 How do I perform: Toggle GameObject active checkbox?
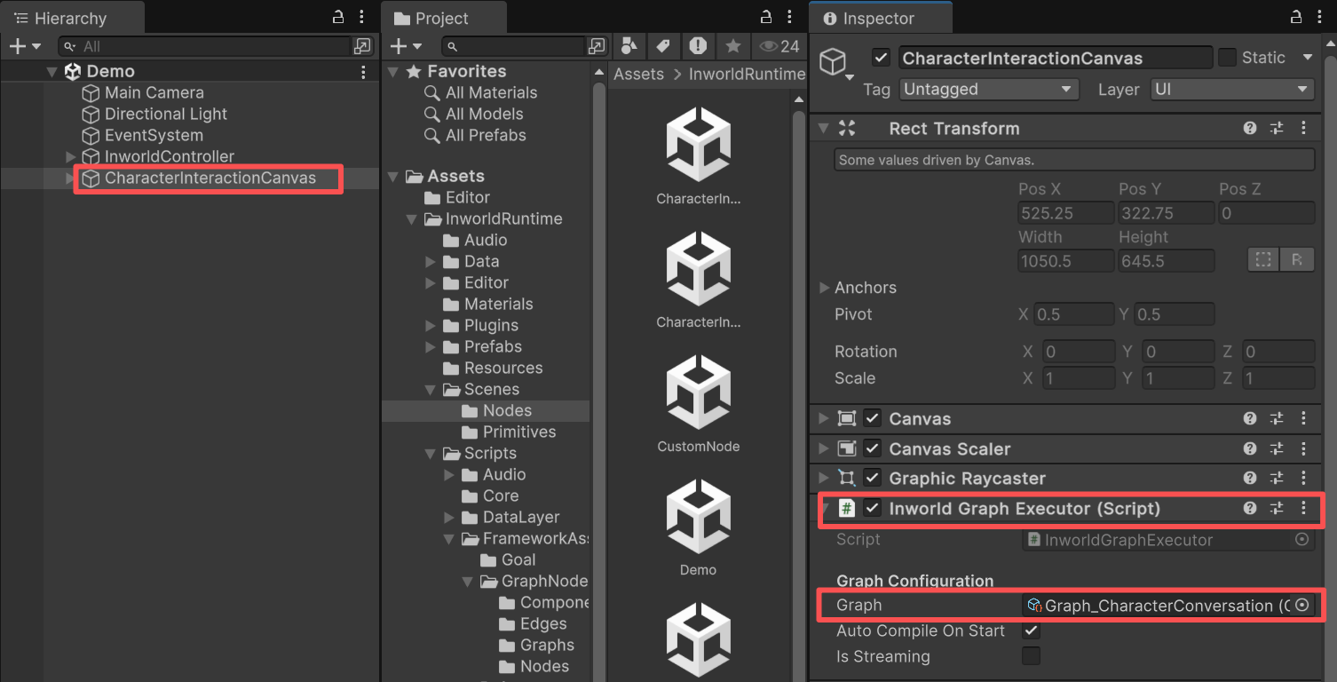coord(881,58)
